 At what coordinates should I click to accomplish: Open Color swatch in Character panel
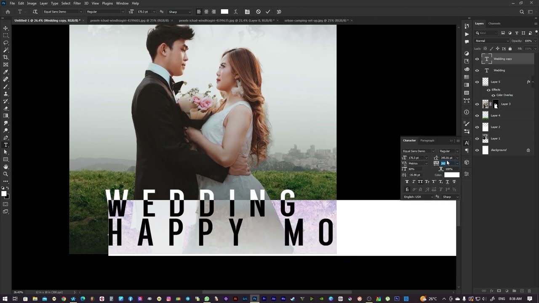pyautogui.click(x=452, y=175)
